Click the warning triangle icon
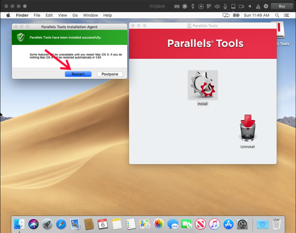 click(x=258, y=6)
